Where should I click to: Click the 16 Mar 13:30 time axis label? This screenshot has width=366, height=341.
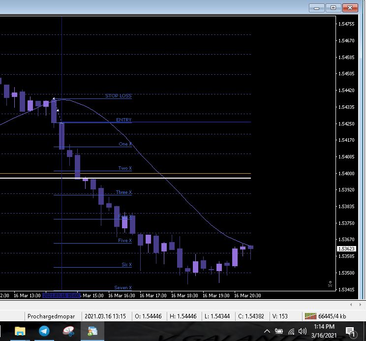point(27,296)
